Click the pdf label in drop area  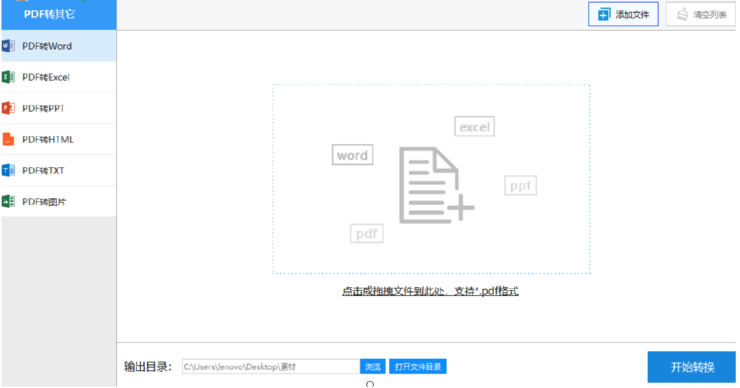point(366,233)
